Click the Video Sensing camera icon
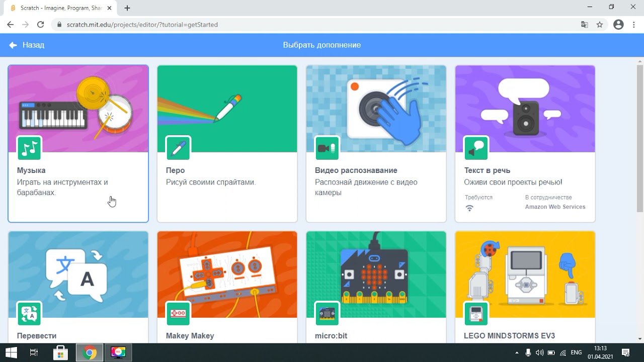Viewport: 644px width, 362px height. pyautogui.click(x=327, y=148)
